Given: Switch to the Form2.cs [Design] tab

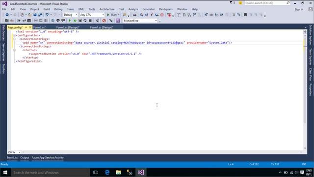Looking at the screenshot, I should click(x=68, y=28).
